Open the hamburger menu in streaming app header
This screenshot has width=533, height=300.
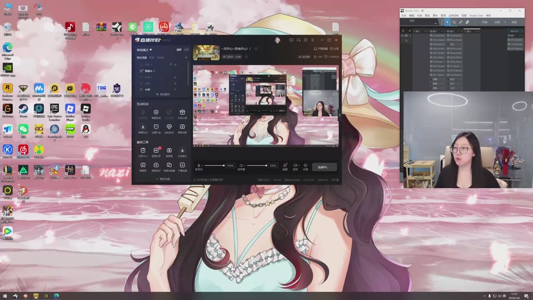coord(312,40)
